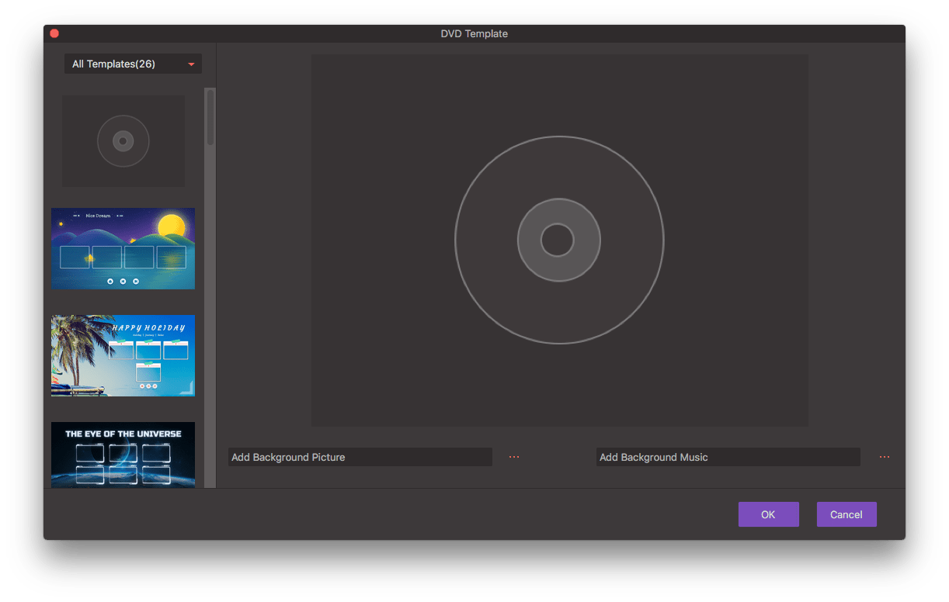Select the blank disc template thumbnail
The image size is (949, 602).
click(123, 140)
